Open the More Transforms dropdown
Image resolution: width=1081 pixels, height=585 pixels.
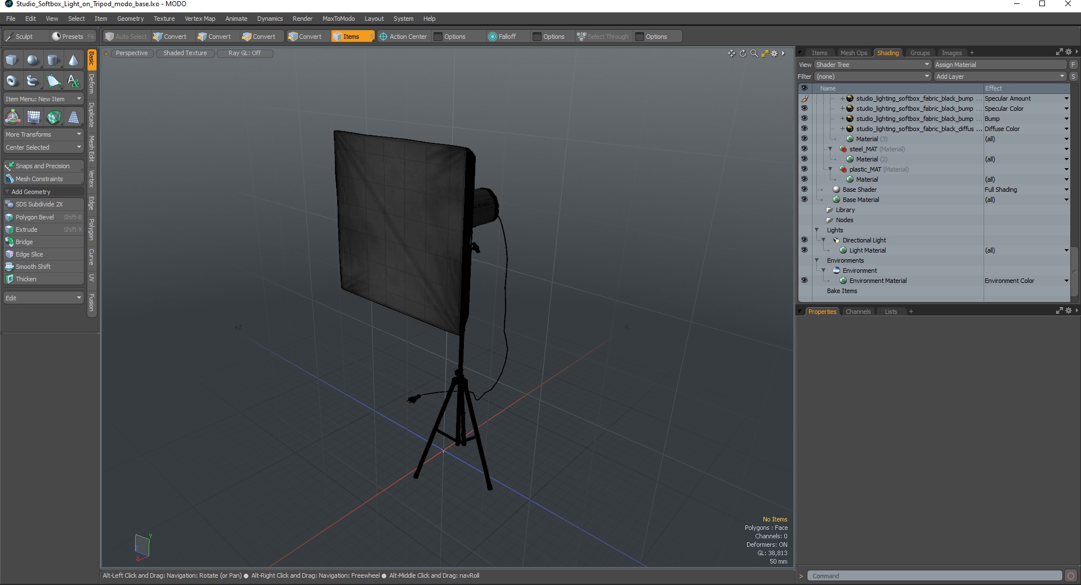(x=43, y=134)
